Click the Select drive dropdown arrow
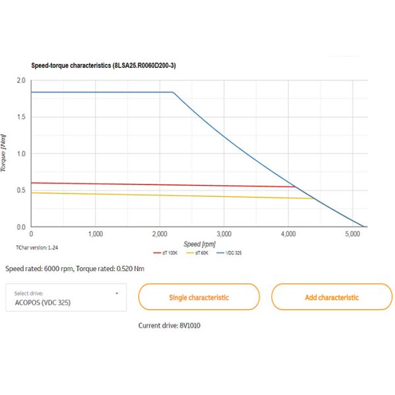Image resolution: width=395 pixels, height=395 pixels. [117, 293]
